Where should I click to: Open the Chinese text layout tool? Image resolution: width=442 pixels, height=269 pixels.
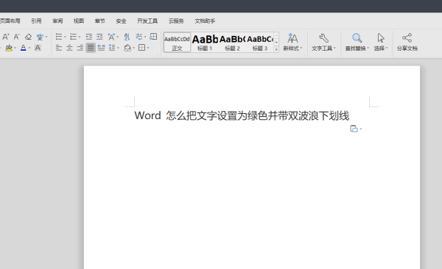tap(111, 37)
